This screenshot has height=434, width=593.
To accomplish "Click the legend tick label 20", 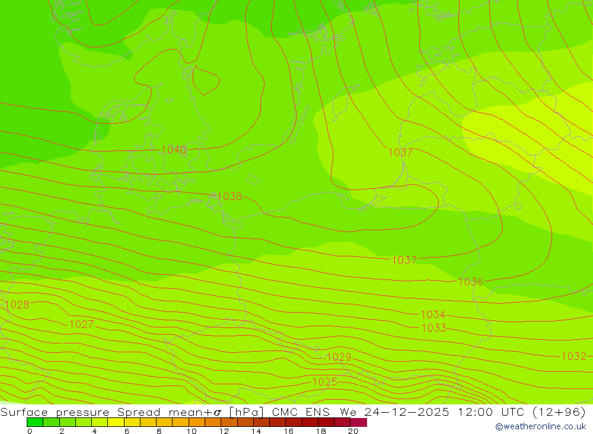I will click(x=353, y=431).
